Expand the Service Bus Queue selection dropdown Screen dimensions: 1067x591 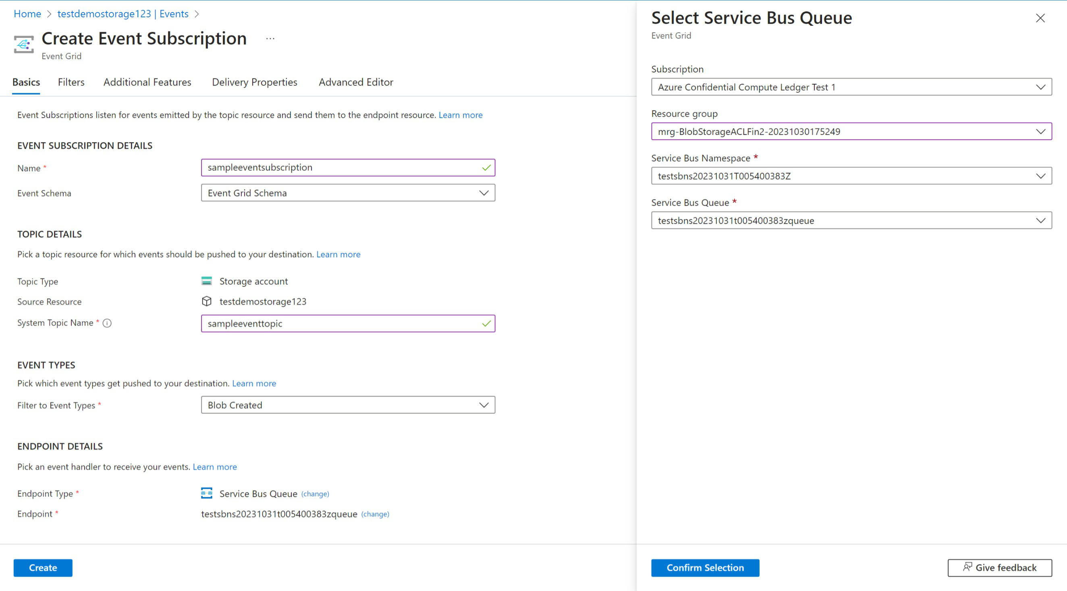[1042, 220]
